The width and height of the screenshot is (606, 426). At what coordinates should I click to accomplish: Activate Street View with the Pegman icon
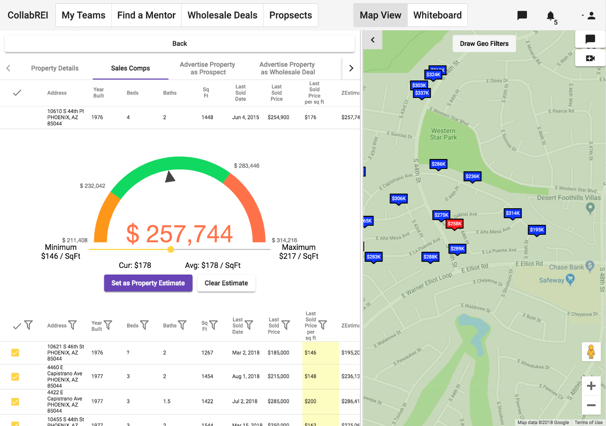(x=591, y=352)
